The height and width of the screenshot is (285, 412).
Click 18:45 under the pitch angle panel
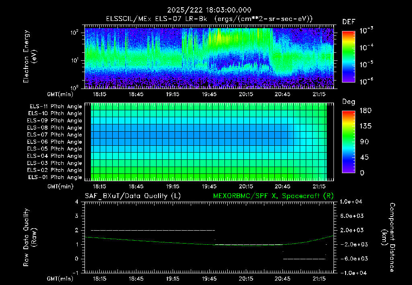136,186
